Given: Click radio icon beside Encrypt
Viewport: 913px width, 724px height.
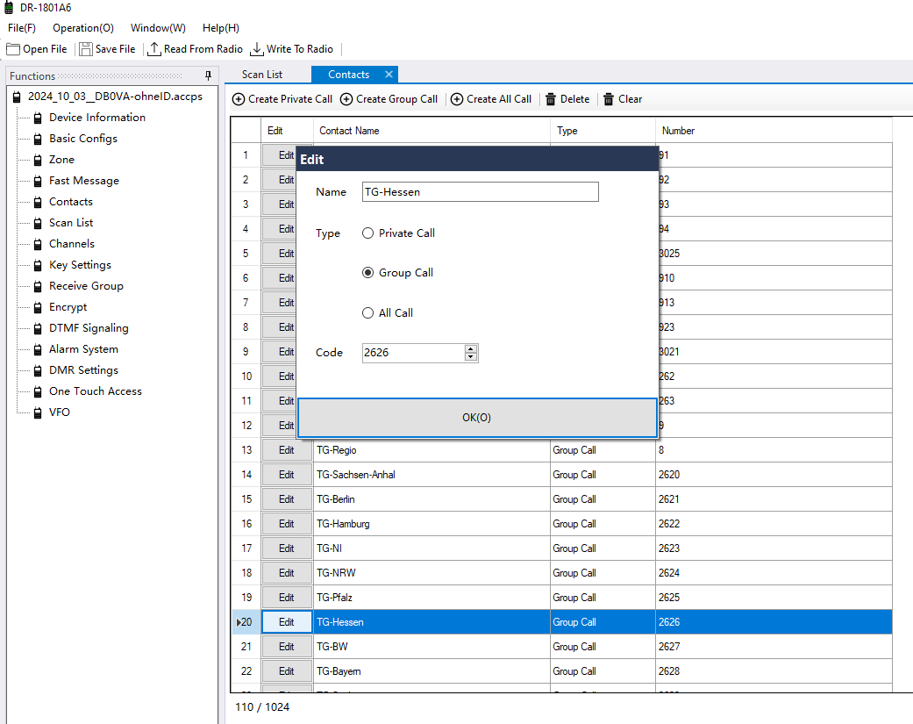Looking at the screenshot, I should [38, 307].
